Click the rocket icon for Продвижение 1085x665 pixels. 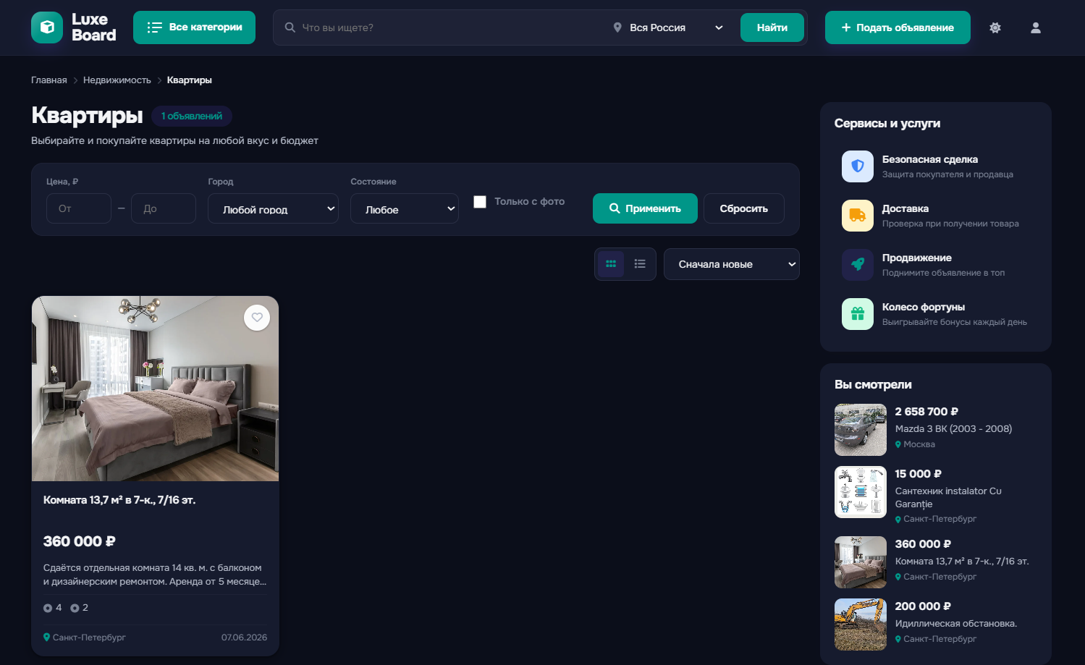coord(858,265)
